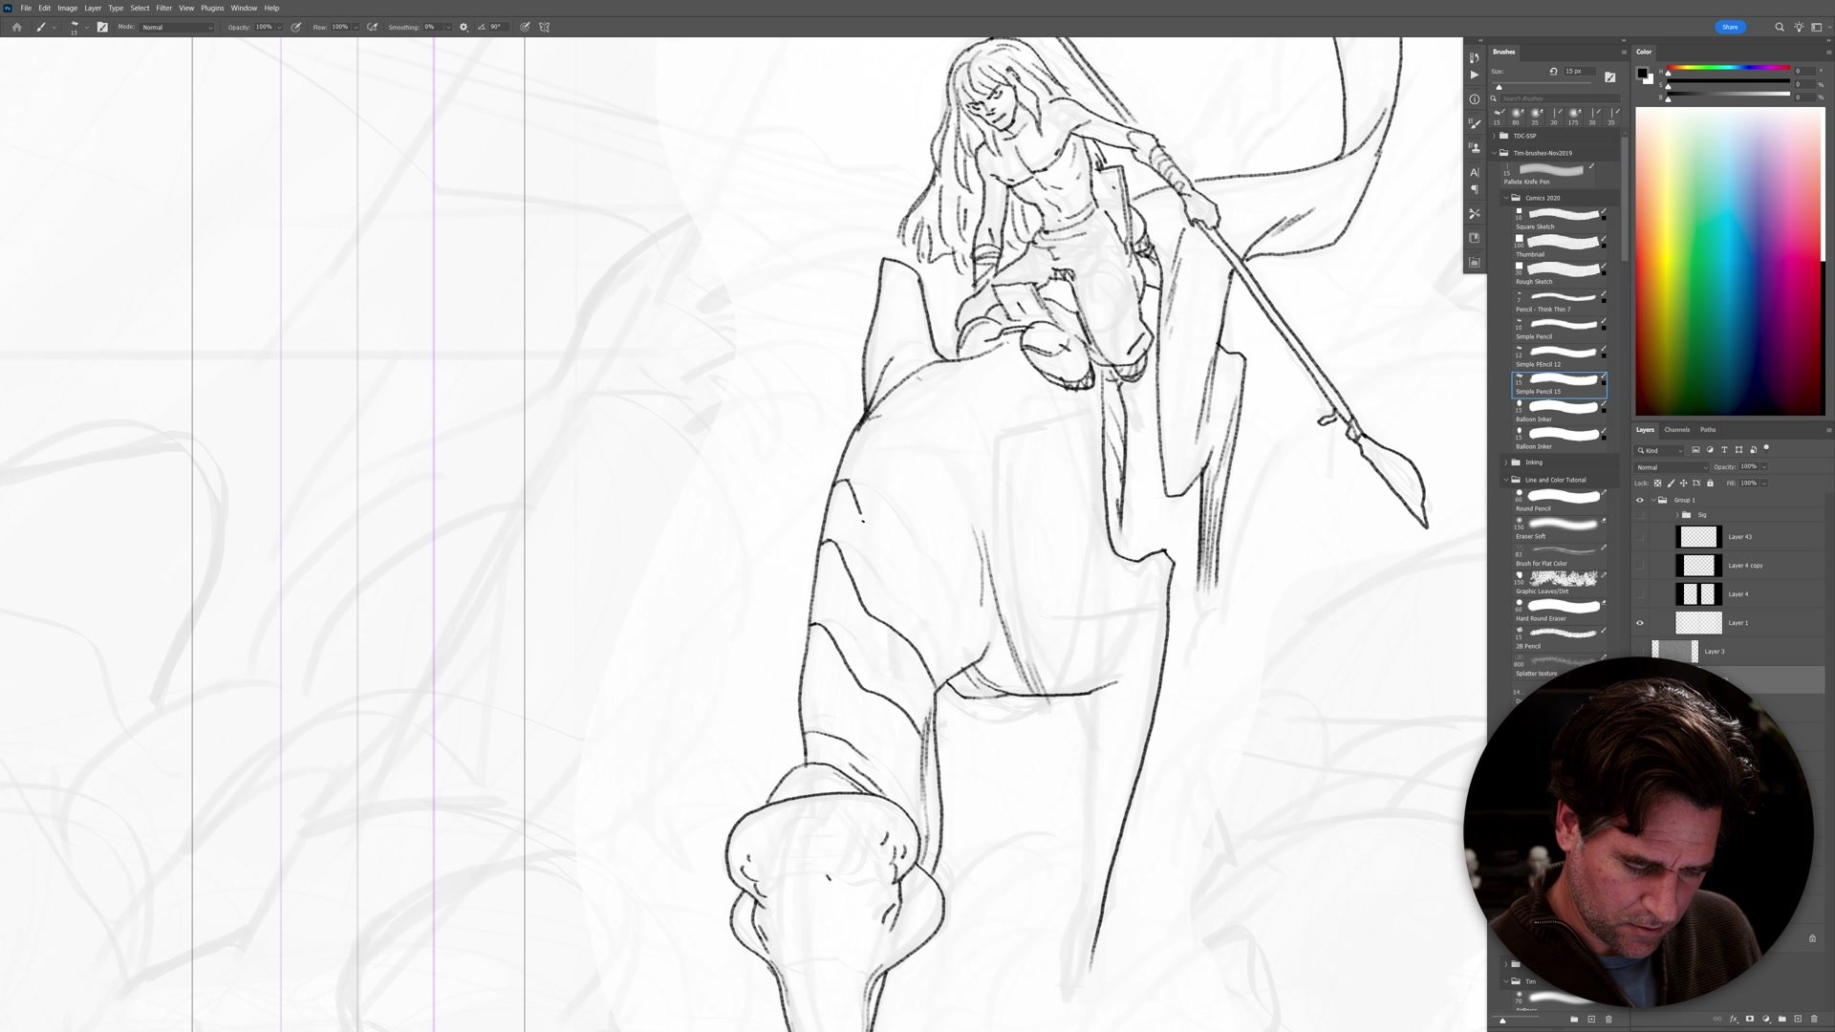Open the Layer menu

point(93,8)
